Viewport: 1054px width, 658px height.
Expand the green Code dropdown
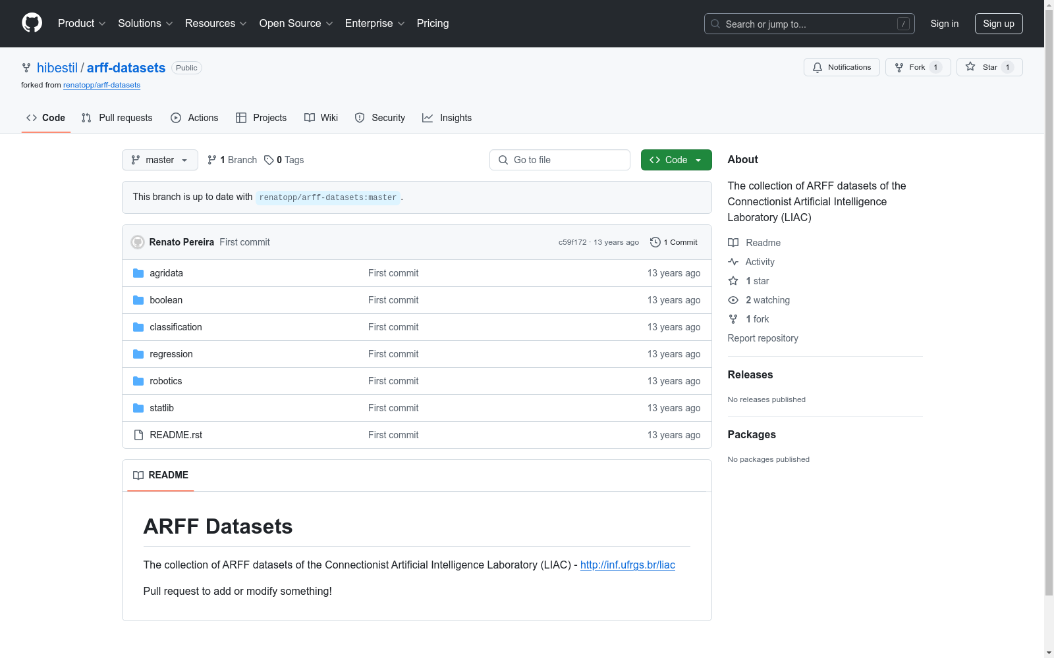676,160
